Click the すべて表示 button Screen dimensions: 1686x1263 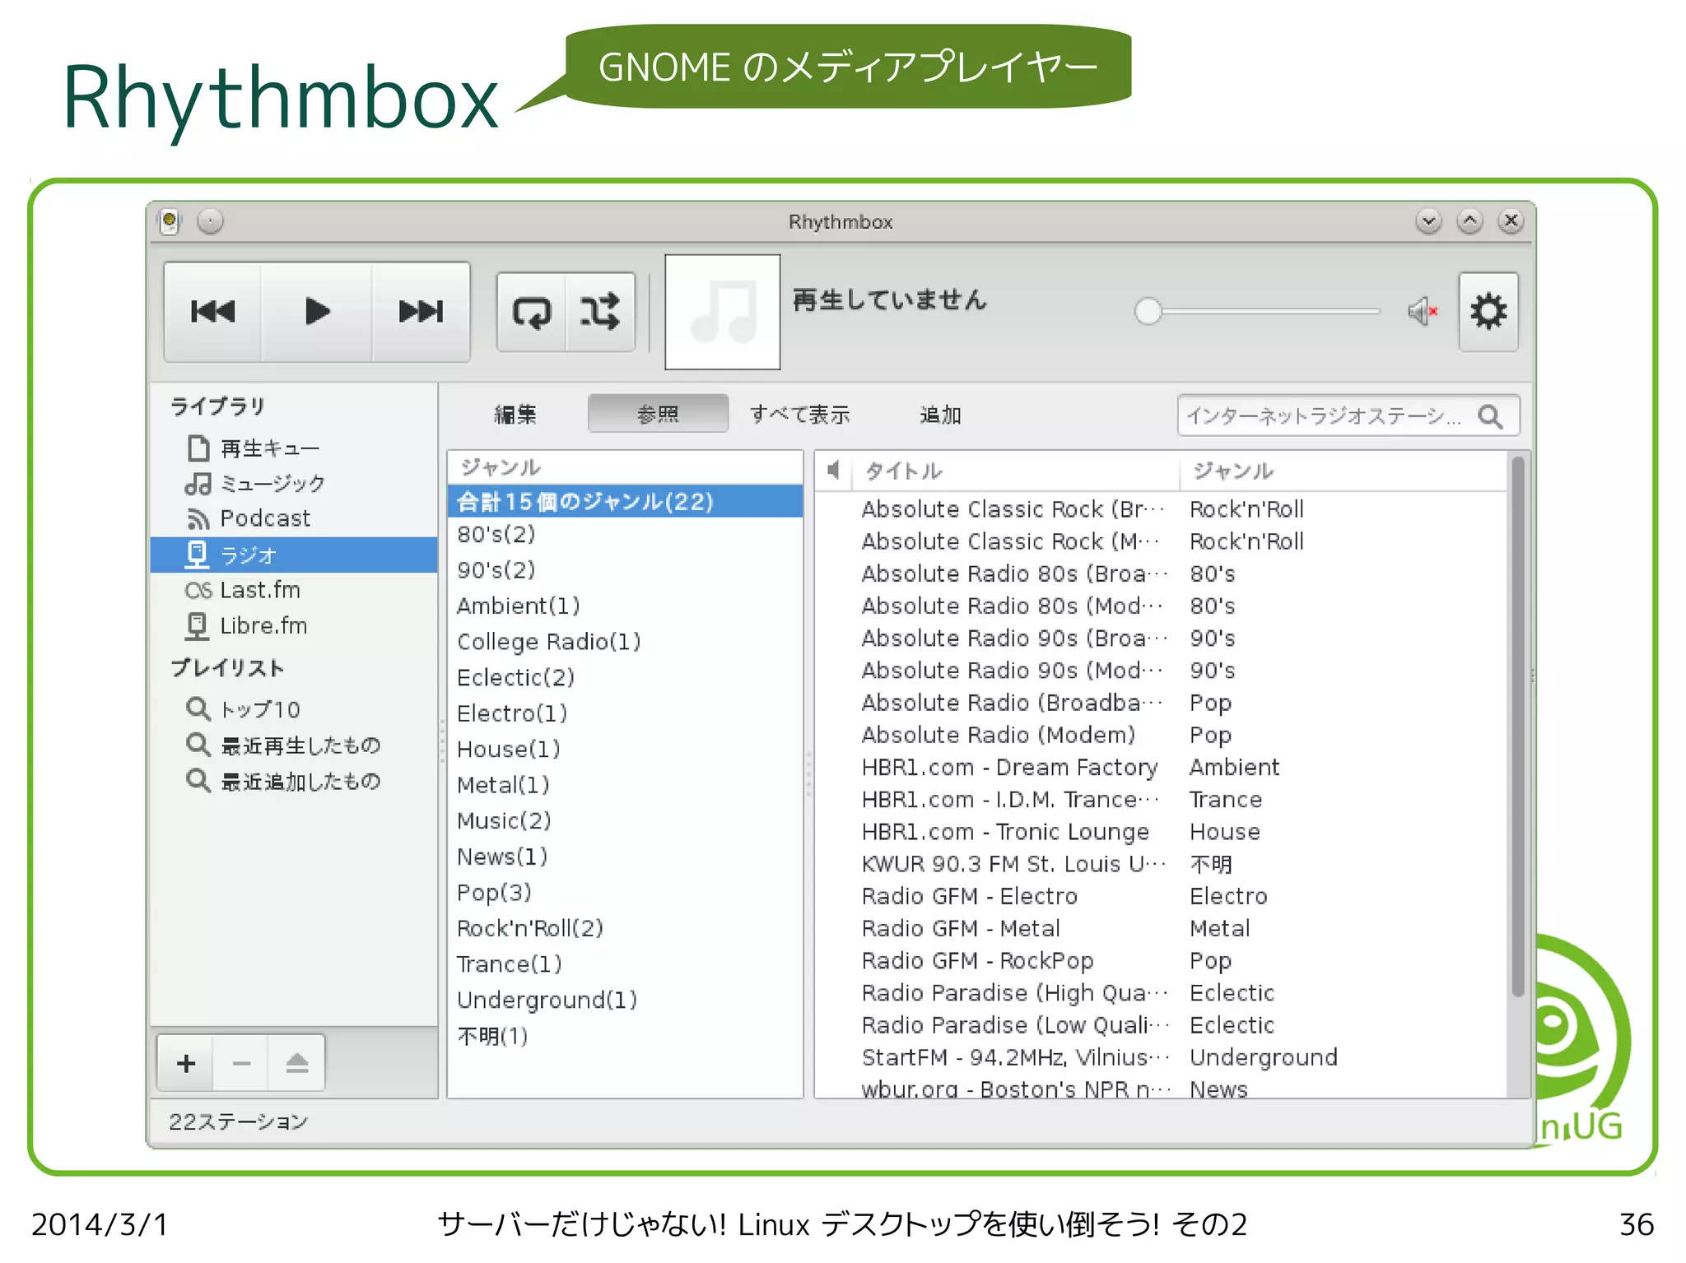(x=800, y=414)
